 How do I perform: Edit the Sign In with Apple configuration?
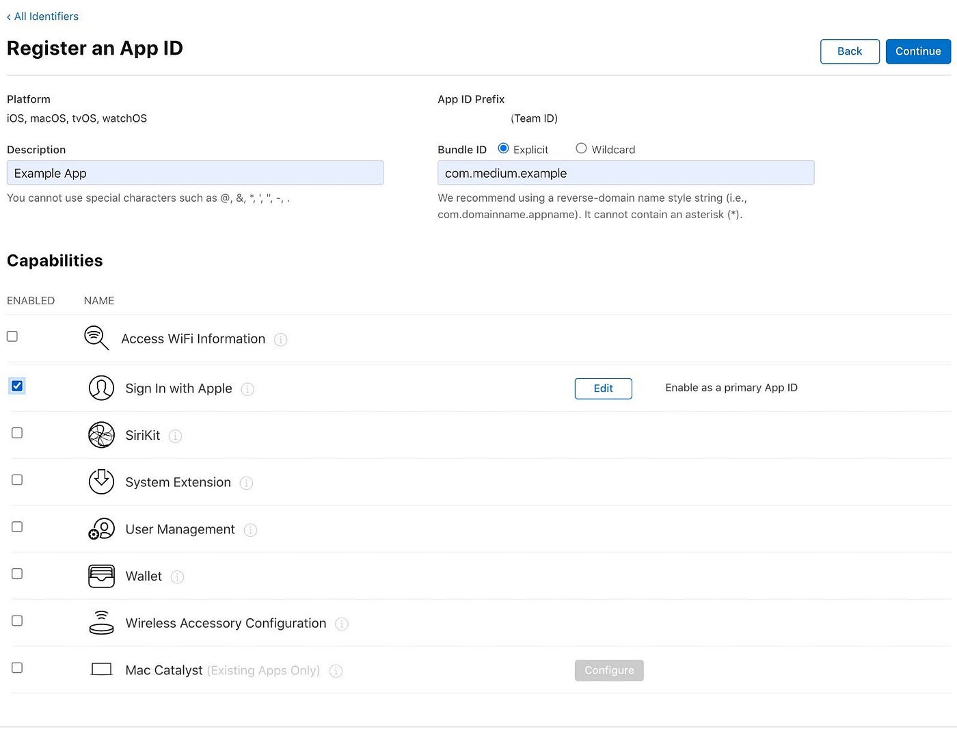click(603, 388)
